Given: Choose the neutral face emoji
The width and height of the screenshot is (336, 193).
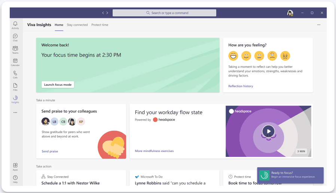Looking at the screenshot, I should [x=259, y=56].
